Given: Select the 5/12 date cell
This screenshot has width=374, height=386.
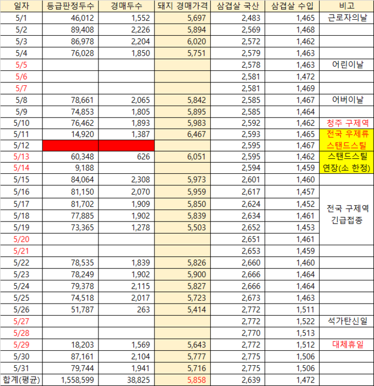Looking at the screenshot, I should pos(21,146).
